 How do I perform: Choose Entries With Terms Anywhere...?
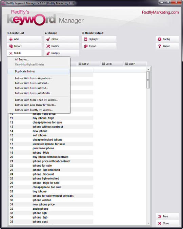(x=39, y=78)
